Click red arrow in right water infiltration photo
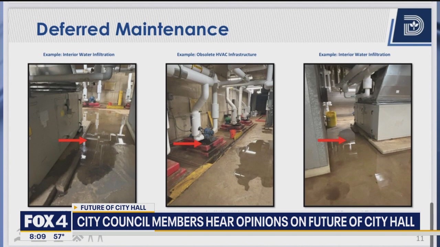The width and height of the screenshot is (440, 247). [331, 140]
